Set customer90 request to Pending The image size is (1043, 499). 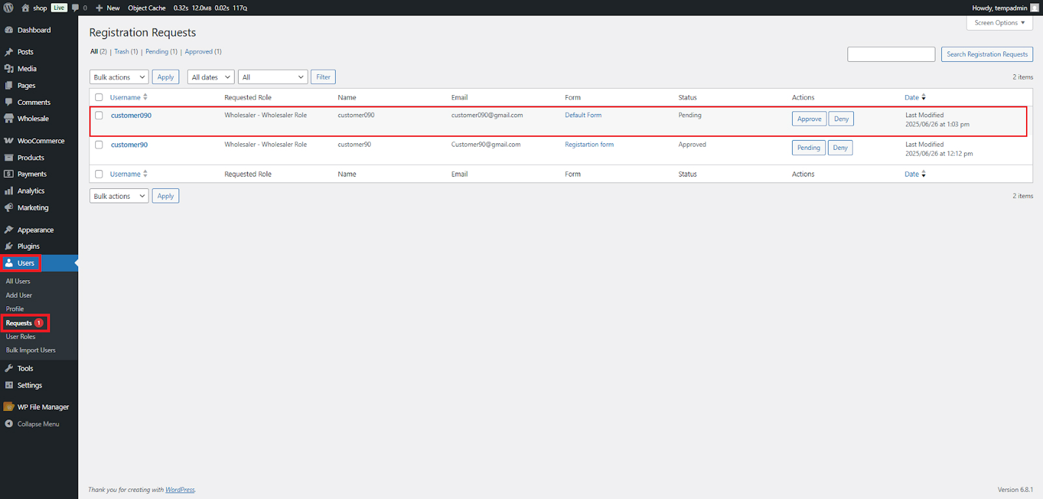pos(808,148)
